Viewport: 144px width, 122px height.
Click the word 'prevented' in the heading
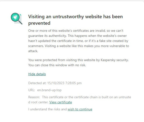[39, 23]
